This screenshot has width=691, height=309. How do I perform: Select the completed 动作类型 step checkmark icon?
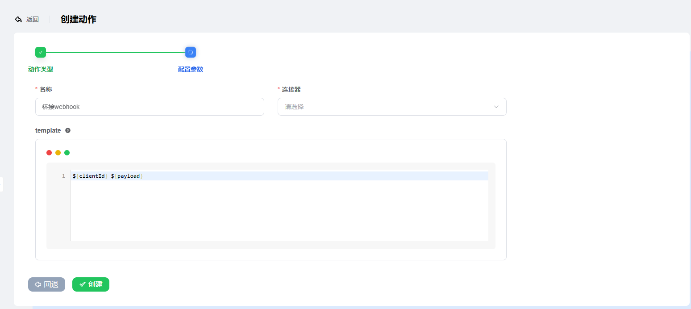click(41, 52)
